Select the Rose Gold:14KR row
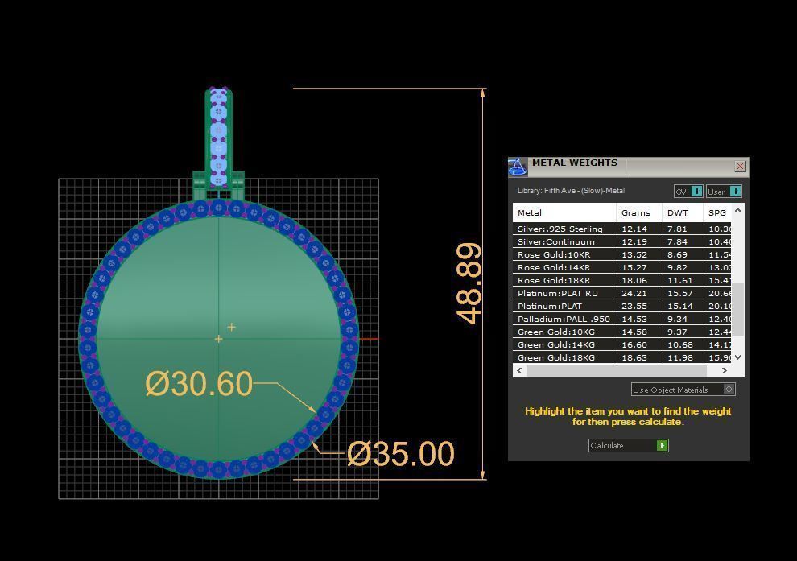The image size is (797, 561). click(622, 267)
